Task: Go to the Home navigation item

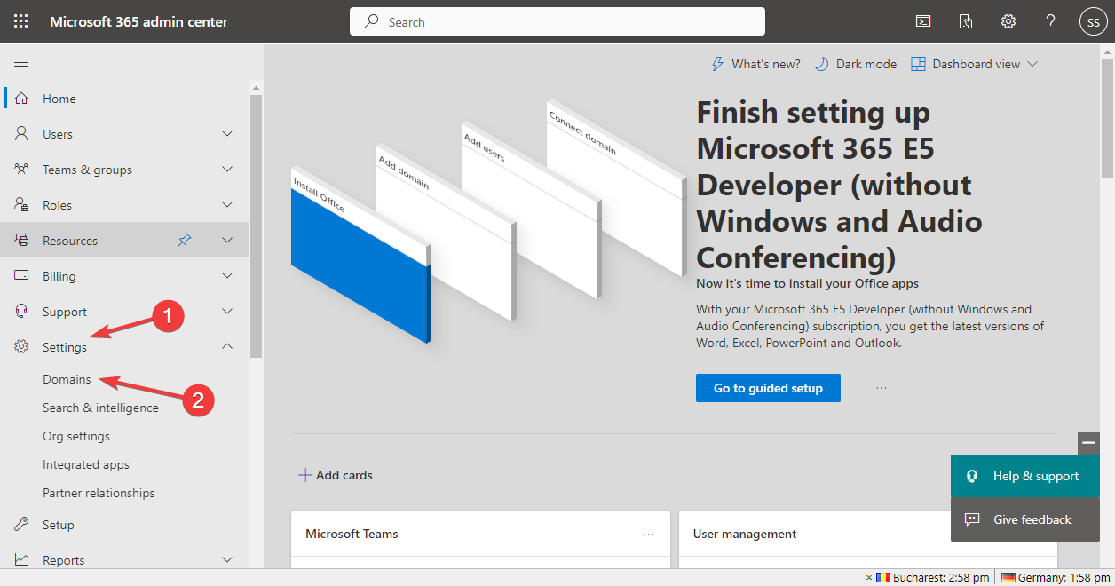Action: (x=124, y=99)
